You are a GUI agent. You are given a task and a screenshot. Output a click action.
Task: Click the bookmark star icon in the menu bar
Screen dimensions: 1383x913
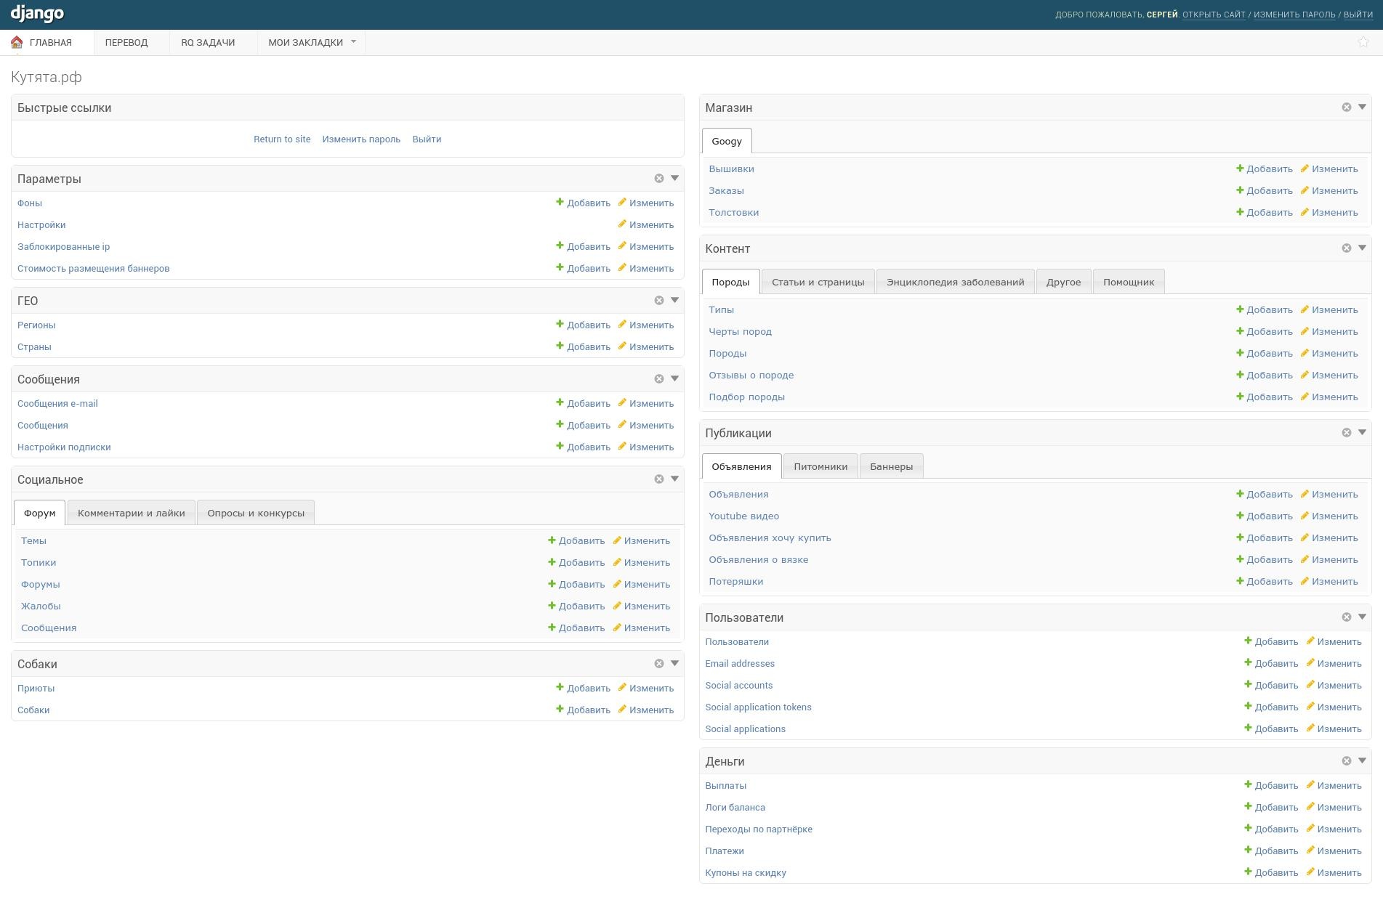[1363, 42]
